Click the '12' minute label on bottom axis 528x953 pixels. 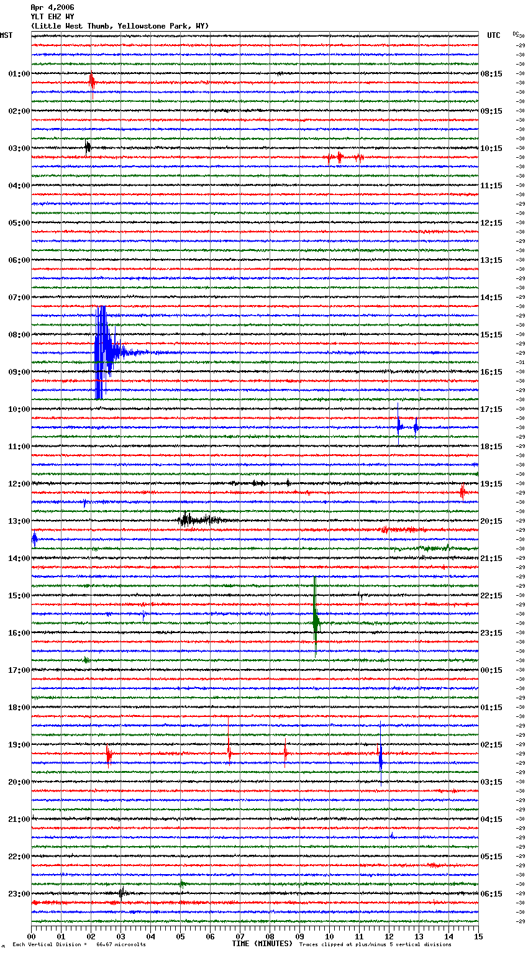pyautogui.click(x=389, y=936)
